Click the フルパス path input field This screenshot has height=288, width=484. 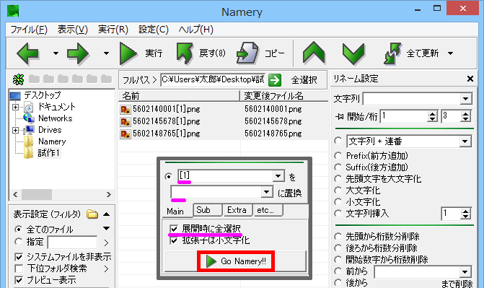(213, 80)
